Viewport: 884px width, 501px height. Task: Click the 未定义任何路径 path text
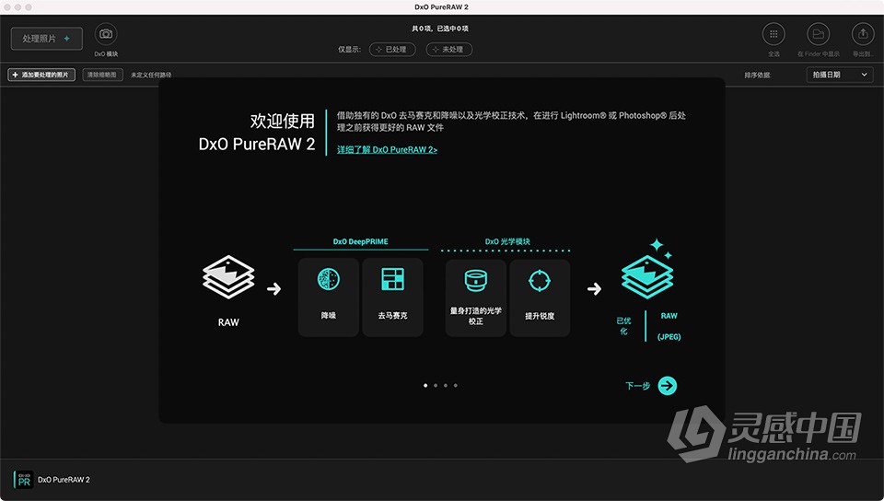pos(151,75)
